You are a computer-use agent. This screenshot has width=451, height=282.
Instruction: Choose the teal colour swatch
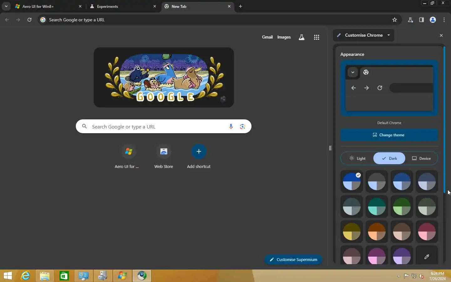[376, 206]
